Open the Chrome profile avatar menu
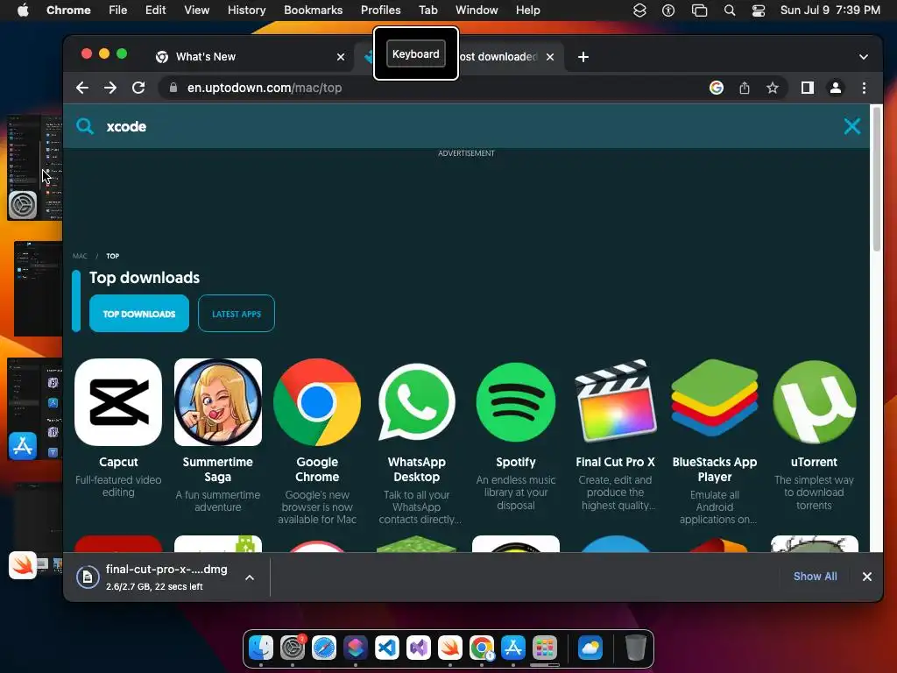The width and height of the screenshot is (897, 673). [835, 88]
